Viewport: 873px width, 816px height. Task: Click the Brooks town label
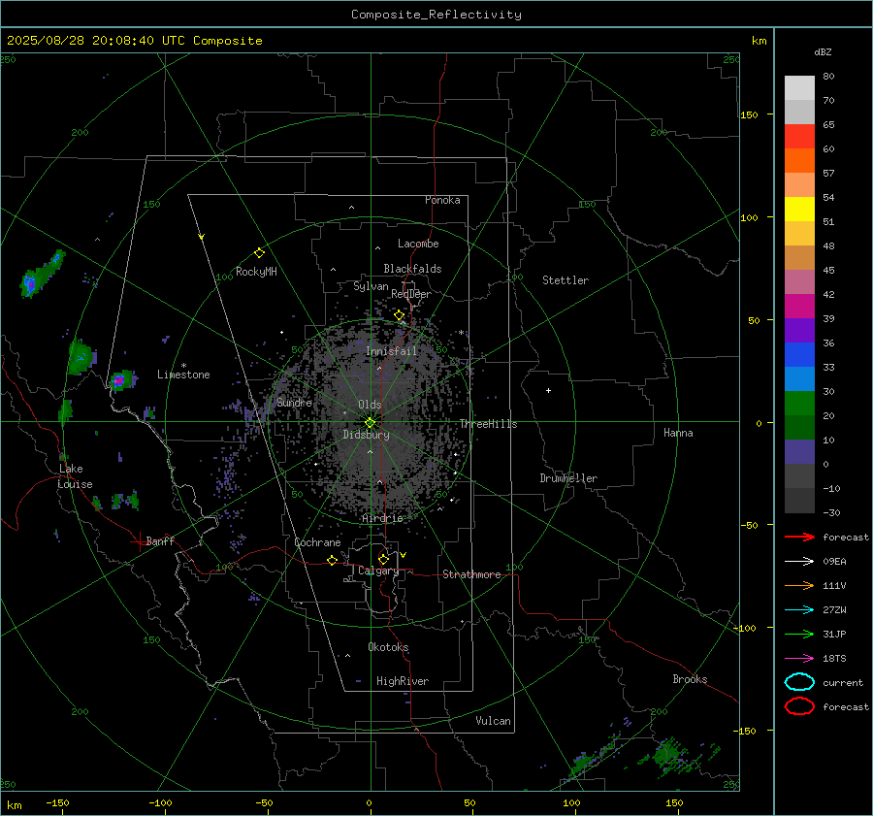pyautogui.click(x=690, y=679)
